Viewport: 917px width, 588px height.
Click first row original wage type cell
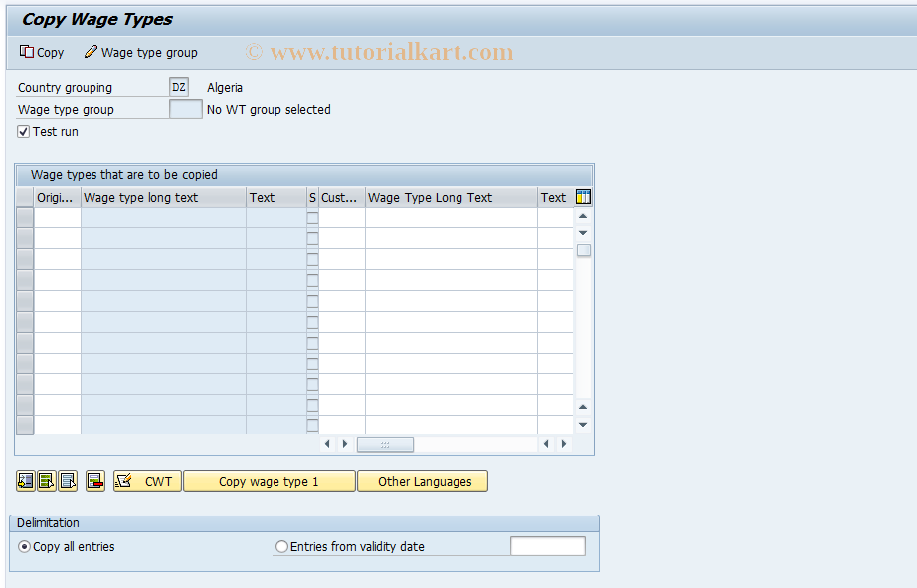tap(58, 218)
